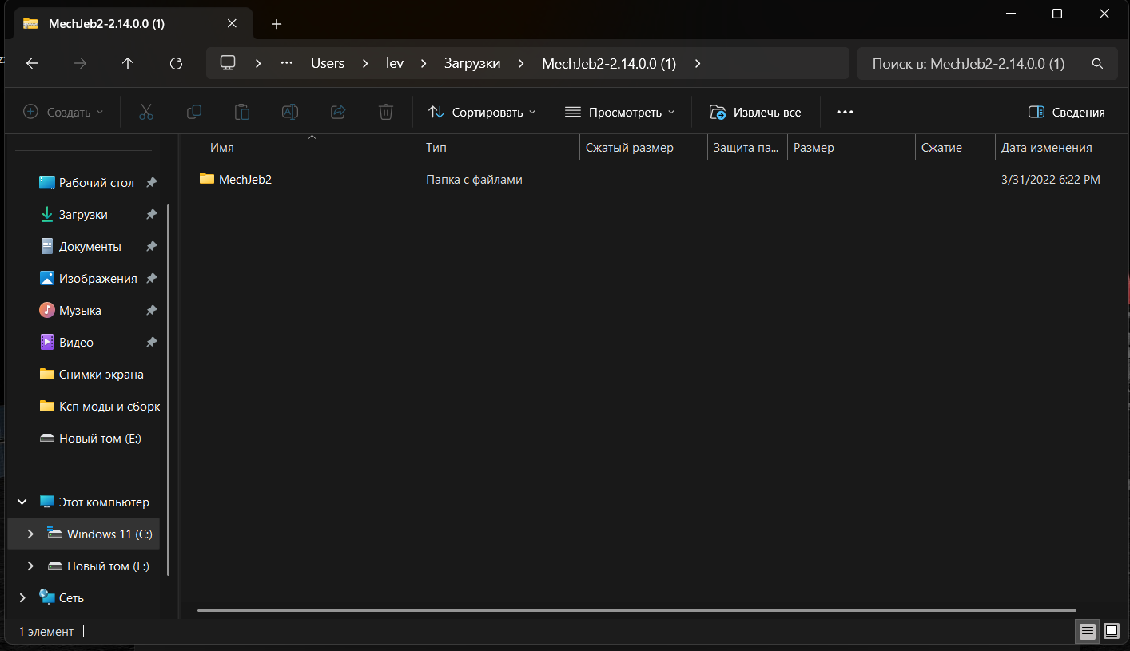Click pin icon next to Видео
The width and height of the screenshot is (1130, 651).
point(151,343)
